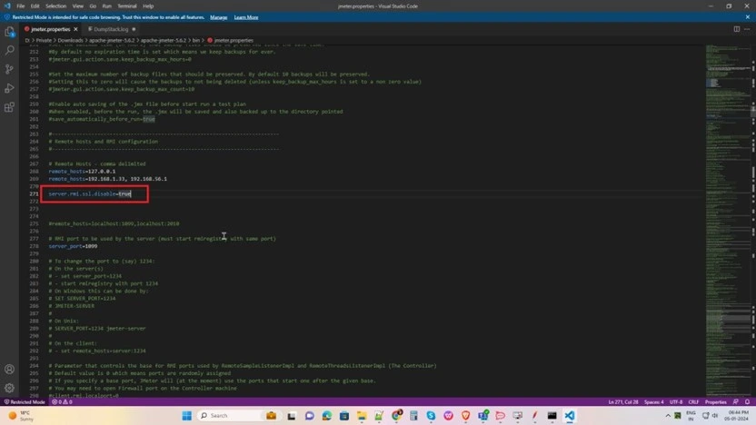The image size is (756, 425).
Task: Click the ENG IN language indicator
Action: 691,416
